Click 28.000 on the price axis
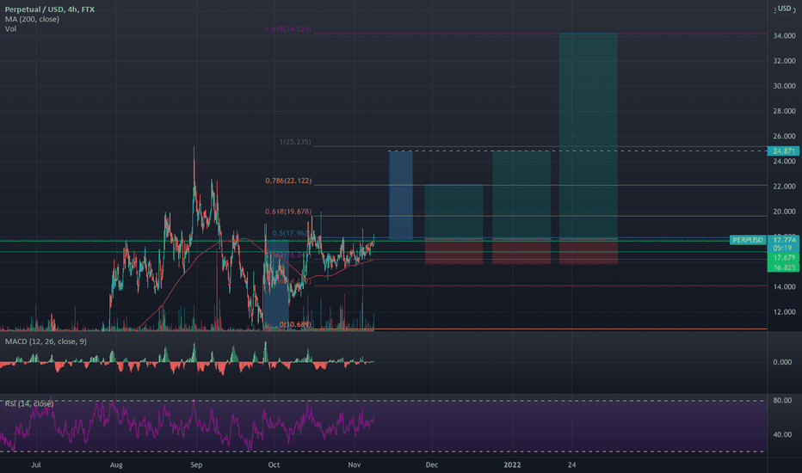 784,111
